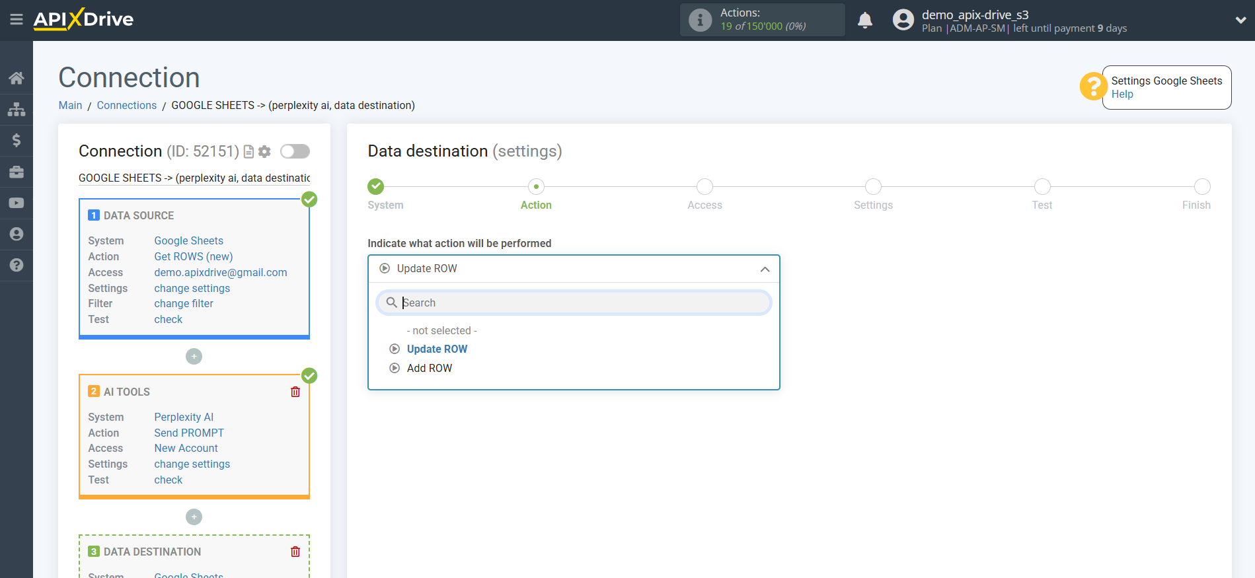This screenshot has width=1255, height=578.
Task: Click the actions info icon
Action: click(700, 20)
